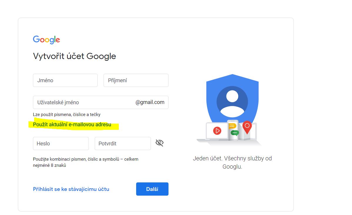Focus the Příjmení last name field

pyautogui.click(x=136, y=80)
